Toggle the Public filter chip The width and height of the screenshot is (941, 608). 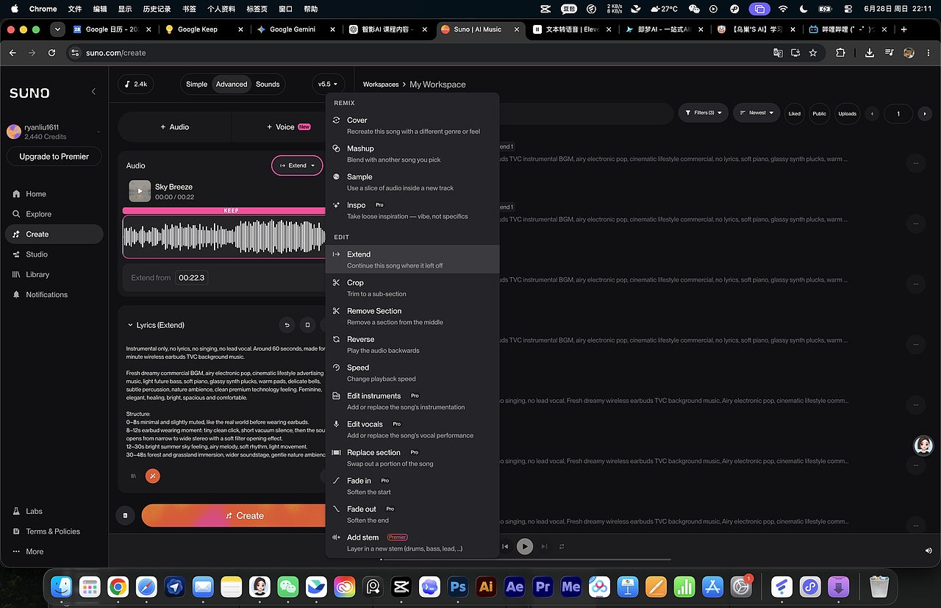(x=820, y=113)
